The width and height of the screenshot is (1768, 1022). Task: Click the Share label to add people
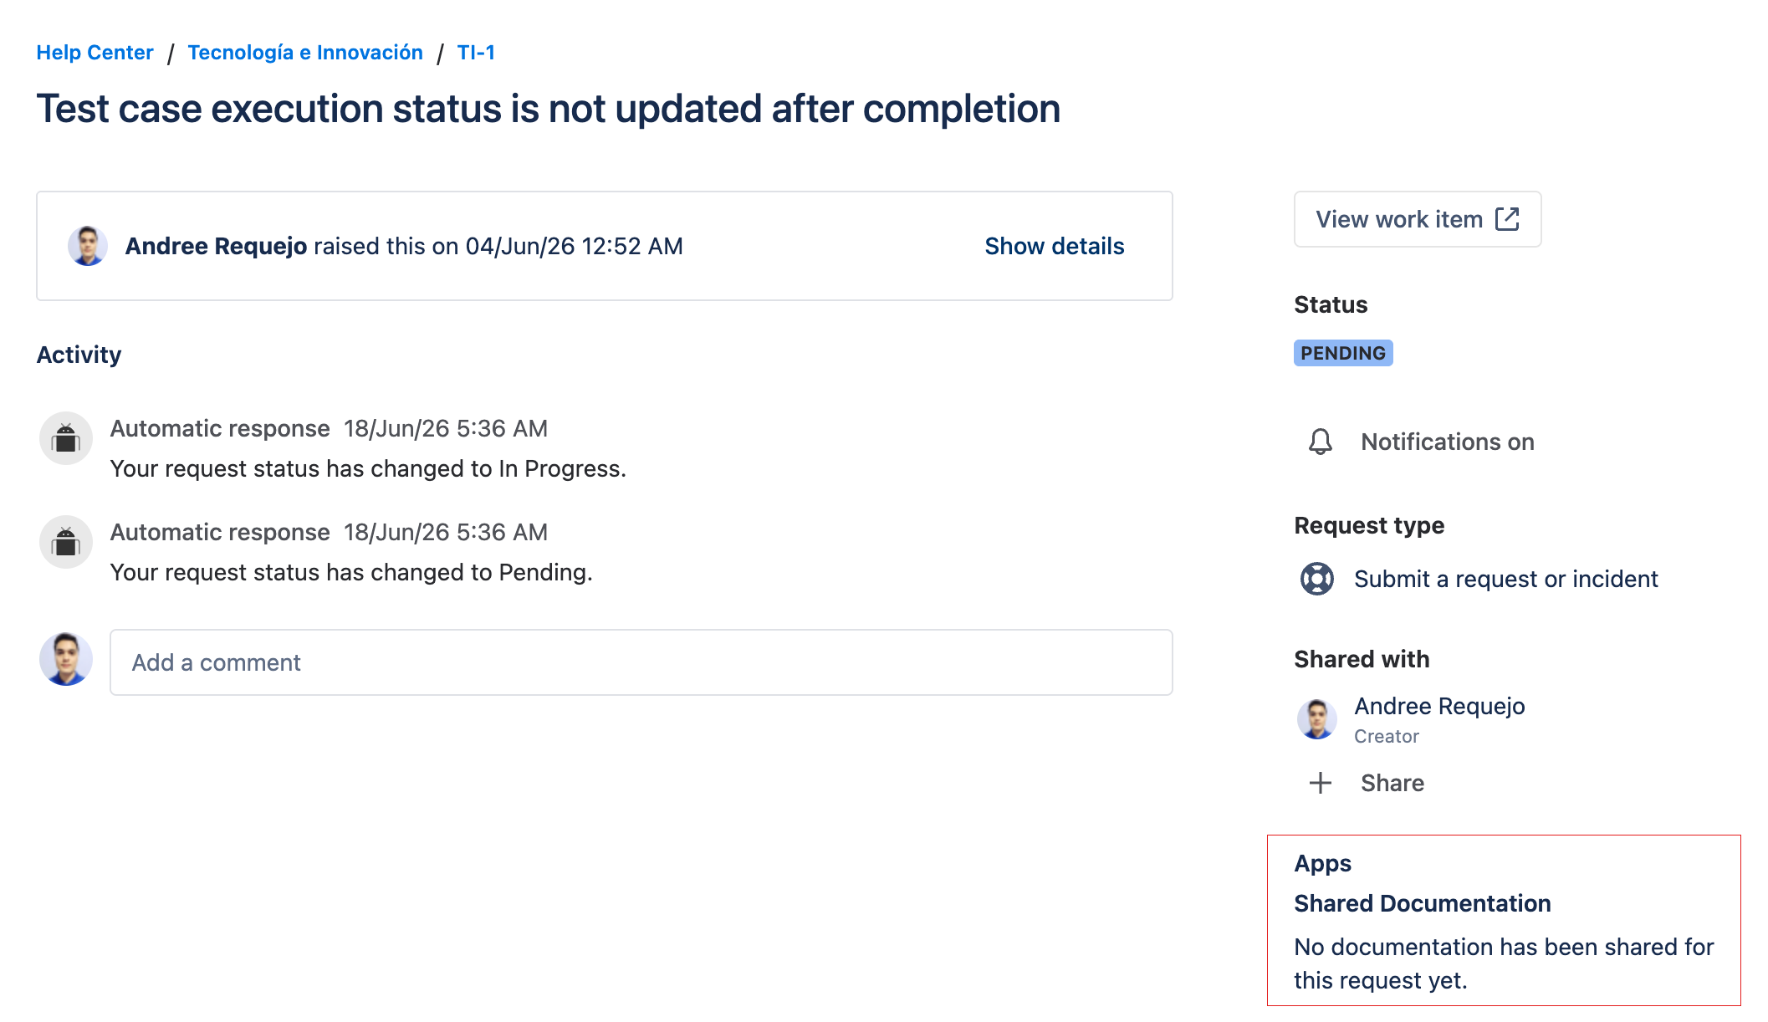pyautogui.click(x=1392, y=783)
